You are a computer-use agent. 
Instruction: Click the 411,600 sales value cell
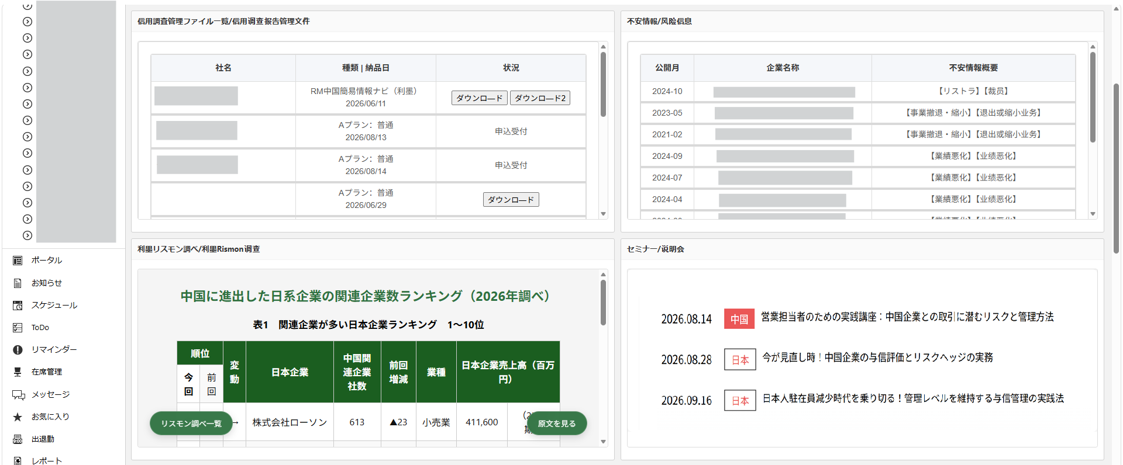coord(482,422)
